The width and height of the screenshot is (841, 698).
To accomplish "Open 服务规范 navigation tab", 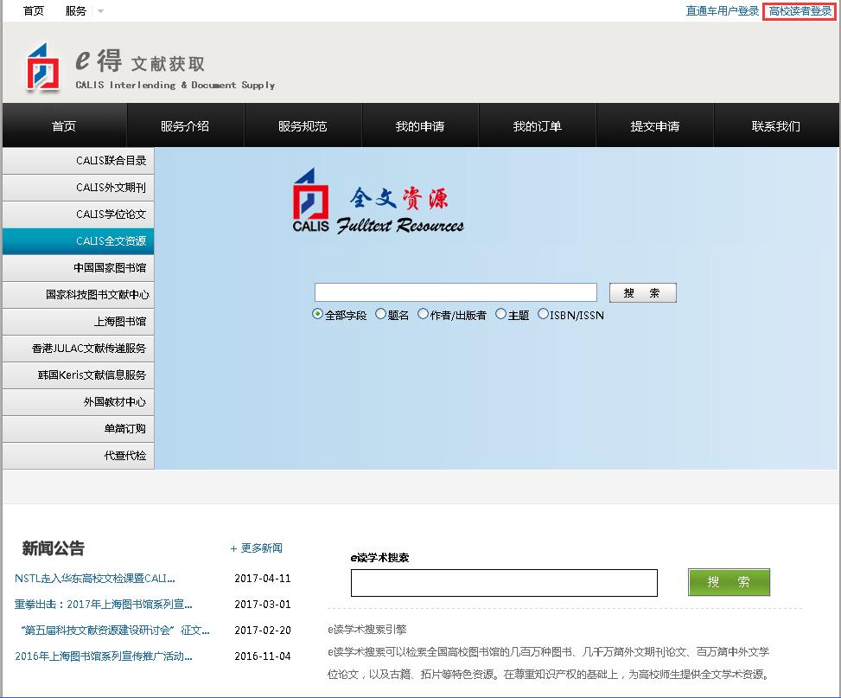I will click(303, 125).
